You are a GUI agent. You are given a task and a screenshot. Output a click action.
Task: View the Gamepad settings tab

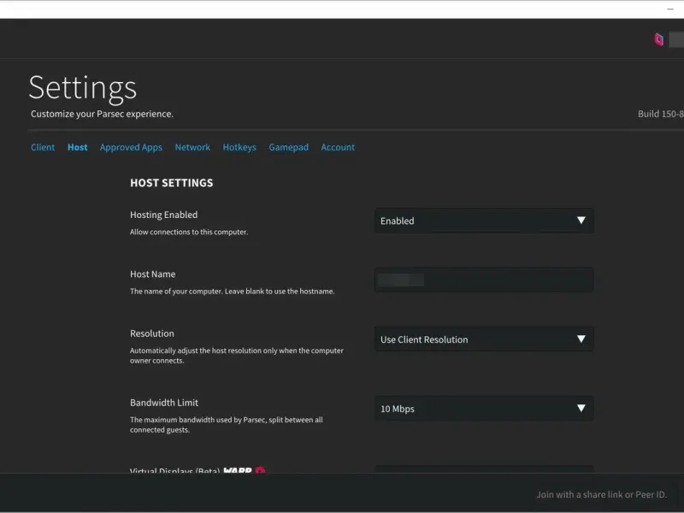pyautogui.click(x=288, y=147)
